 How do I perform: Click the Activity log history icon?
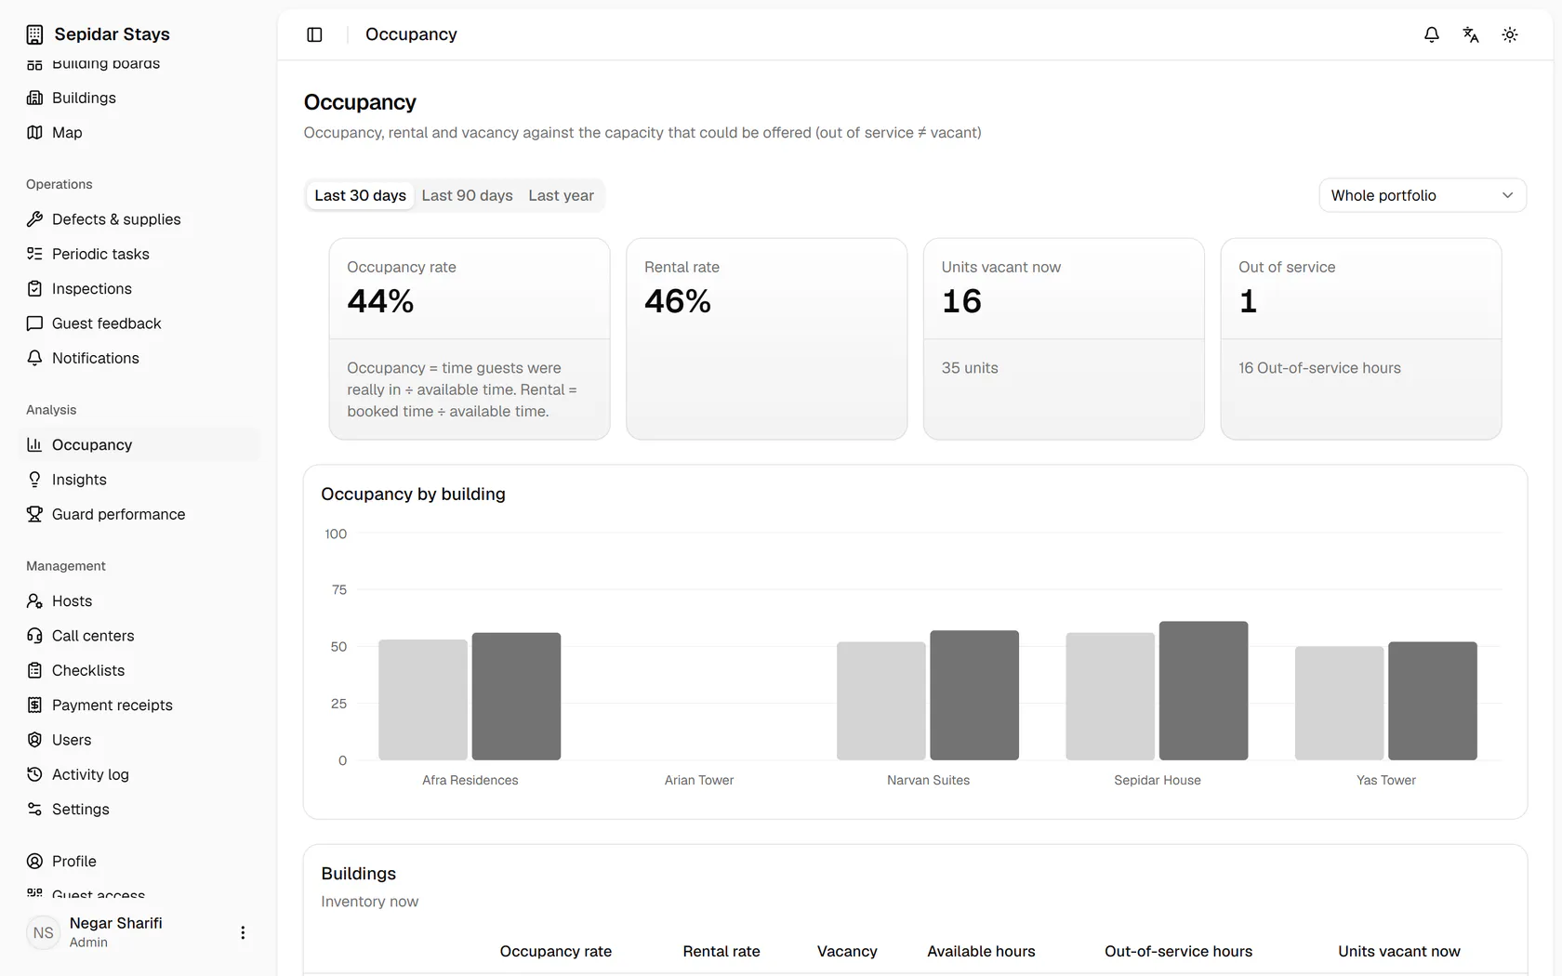tap(34, 774)
